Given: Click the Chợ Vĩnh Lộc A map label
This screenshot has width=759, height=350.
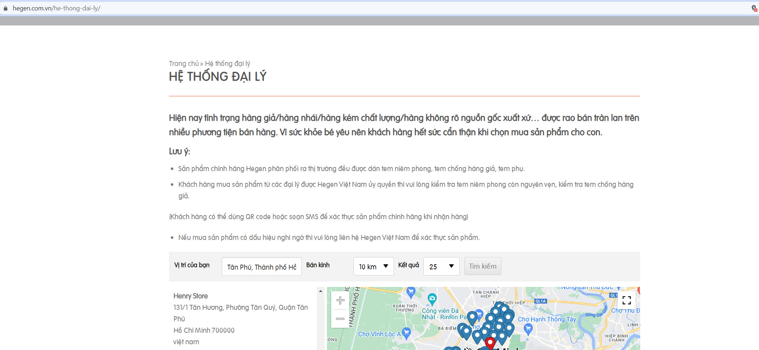Looking at the screenshot, I should coord(379,334).
